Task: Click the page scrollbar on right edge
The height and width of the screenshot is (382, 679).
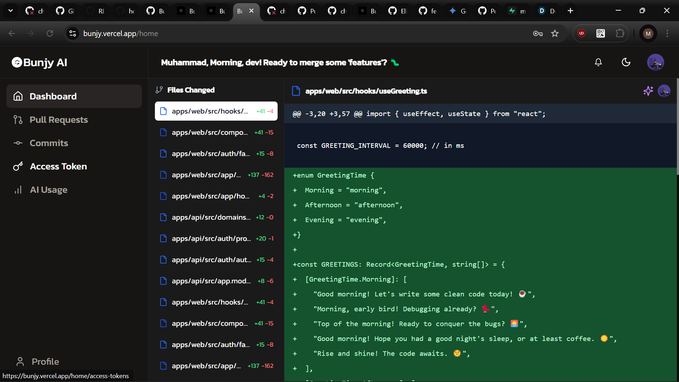Action: 677,127
